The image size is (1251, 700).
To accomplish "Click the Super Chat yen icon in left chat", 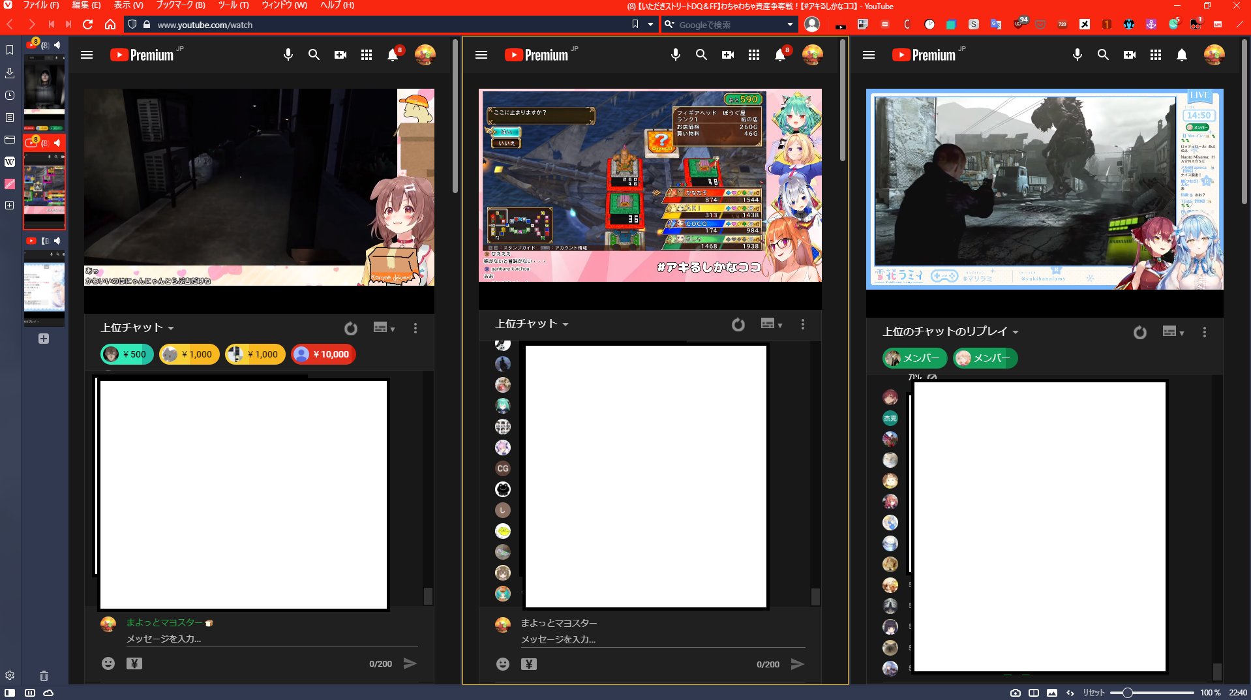I will (x=134, y=663).
